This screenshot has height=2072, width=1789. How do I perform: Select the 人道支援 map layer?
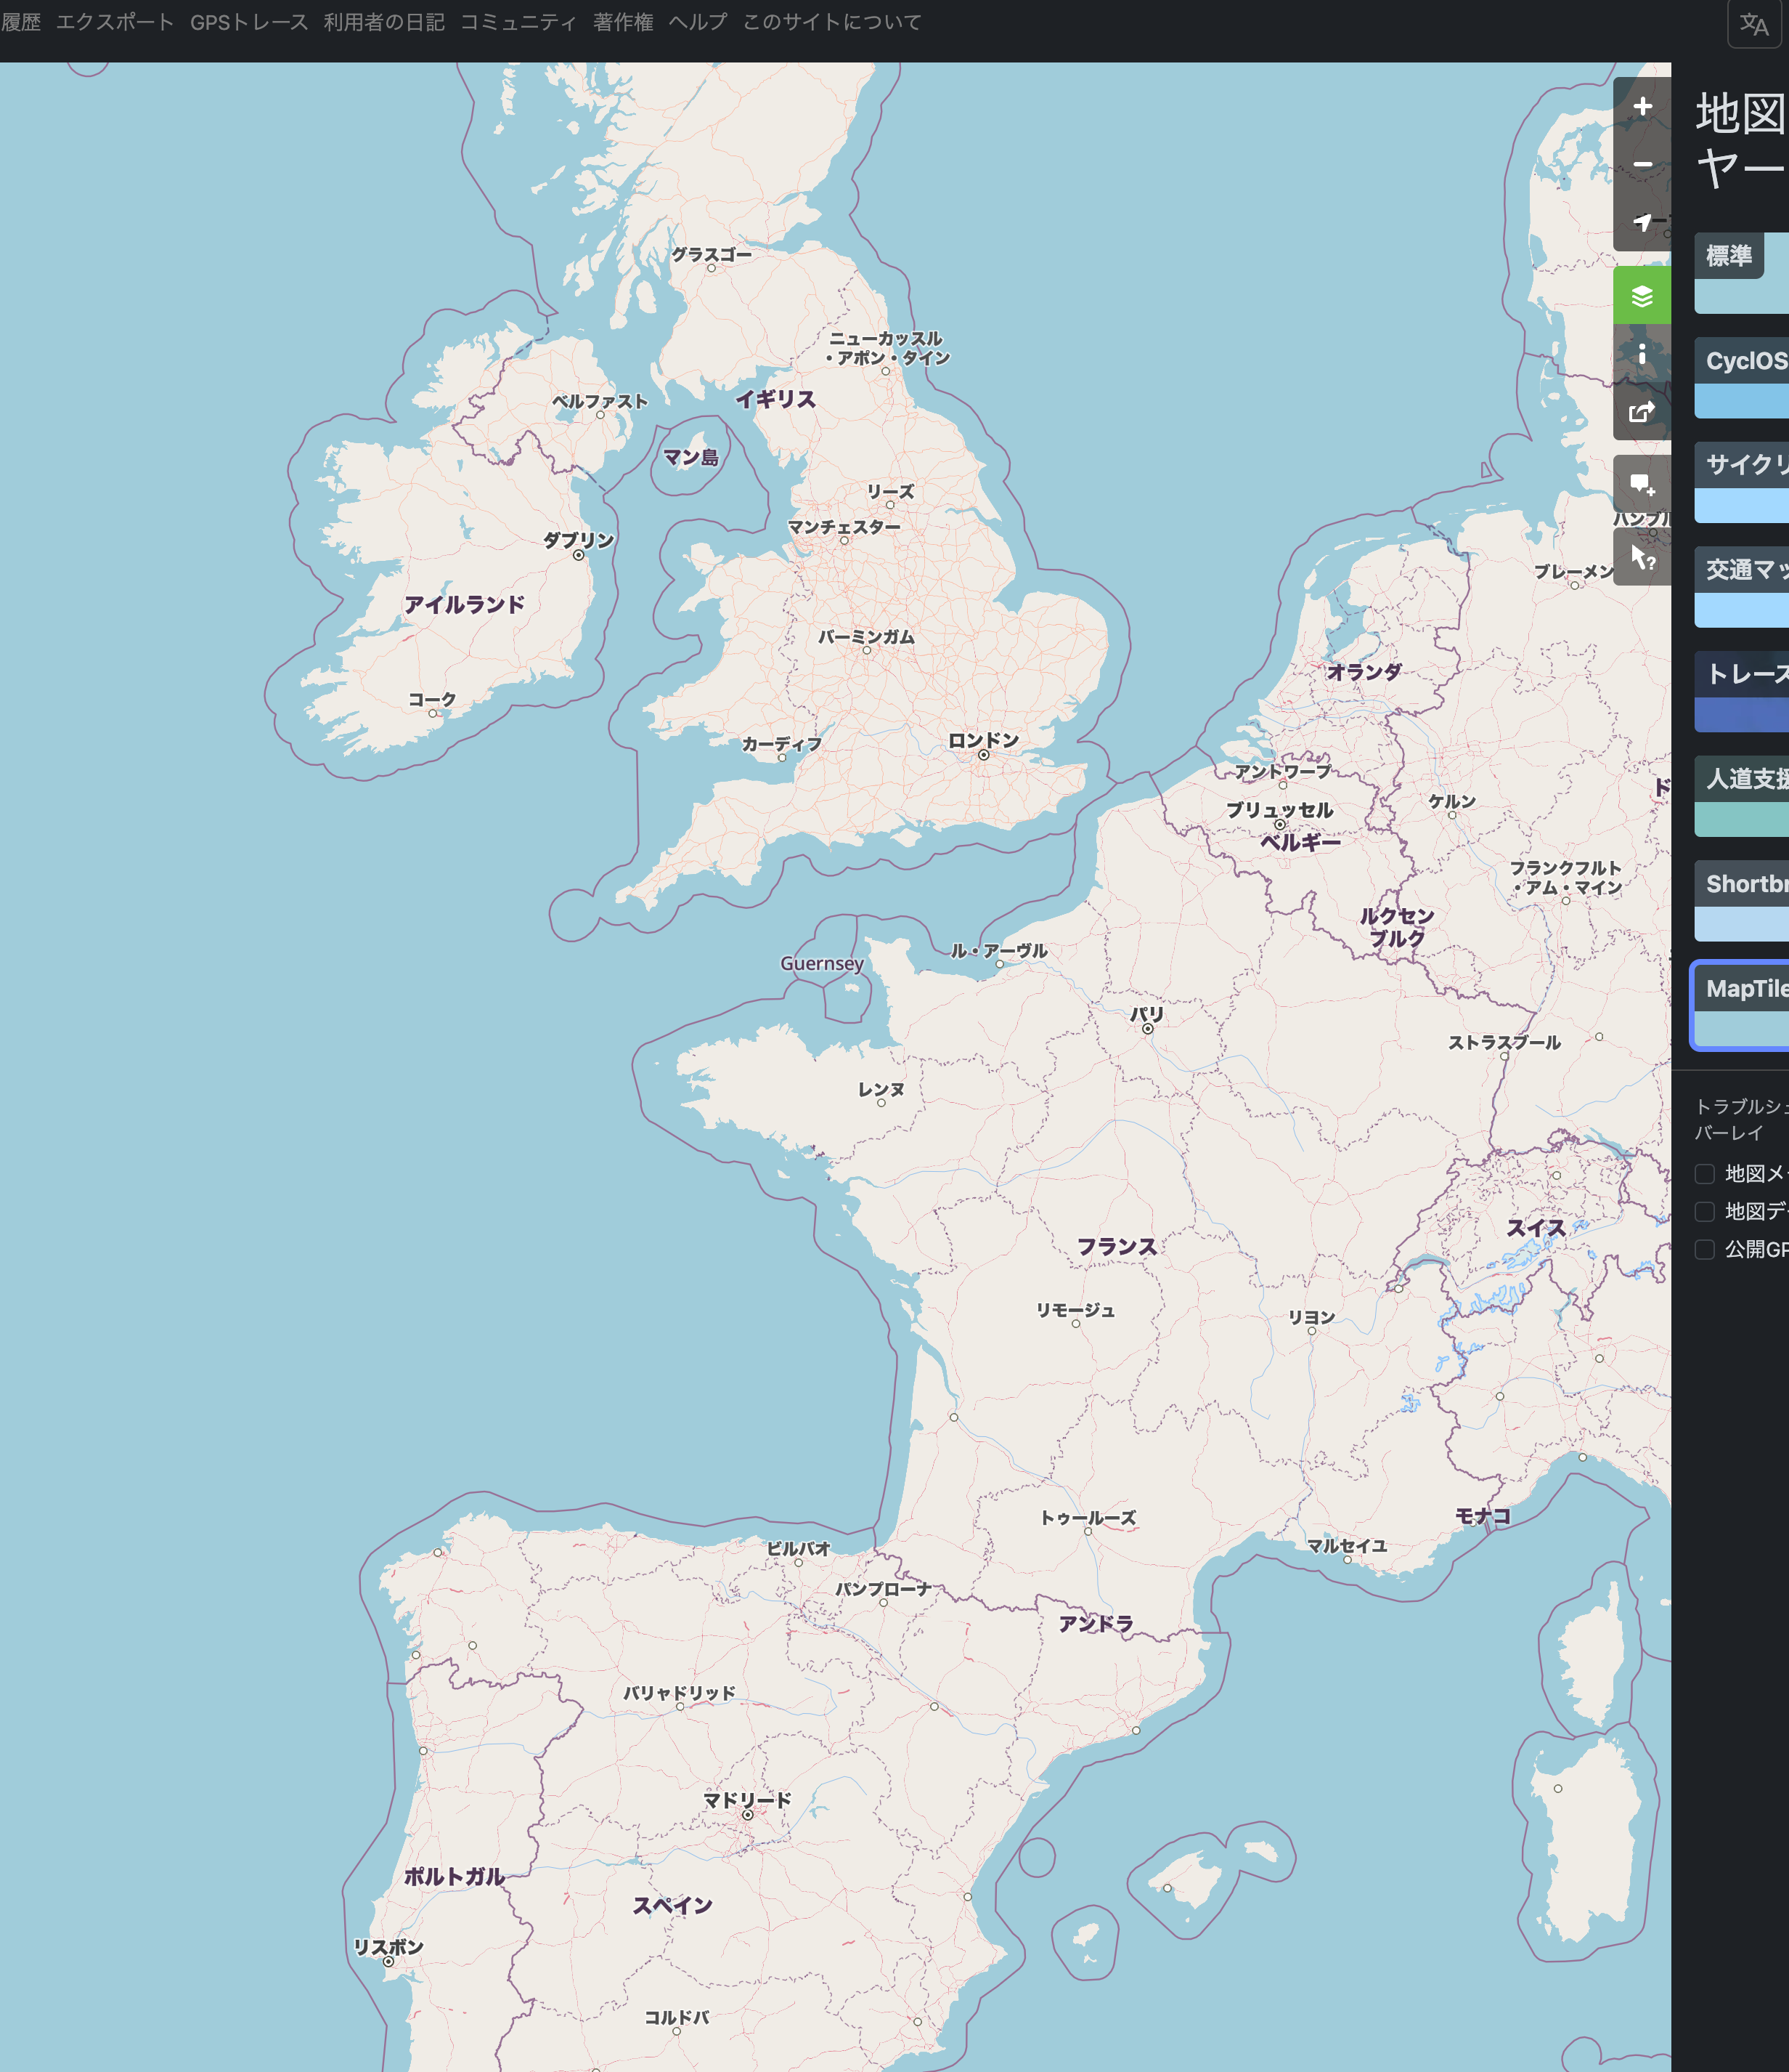click(x=1741, y=796)
